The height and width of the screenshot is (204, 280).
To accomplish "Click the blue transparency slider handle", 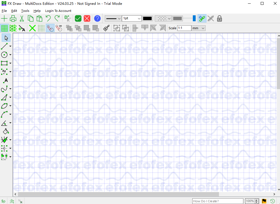I will (194, 18).
